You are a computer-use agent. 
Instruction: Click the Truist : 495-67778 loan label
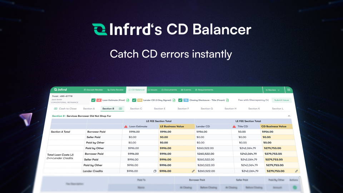tap(62, 96)
